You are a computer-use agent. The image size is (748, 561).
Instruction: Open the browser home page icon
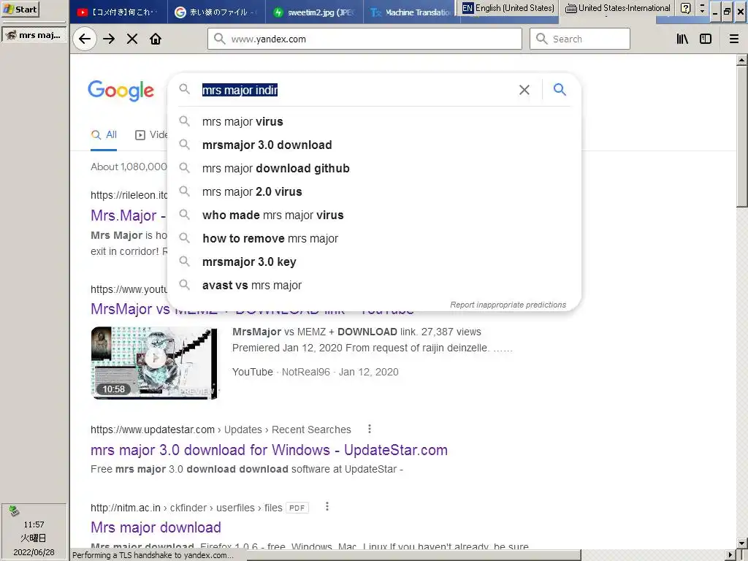tap(156, 39)
